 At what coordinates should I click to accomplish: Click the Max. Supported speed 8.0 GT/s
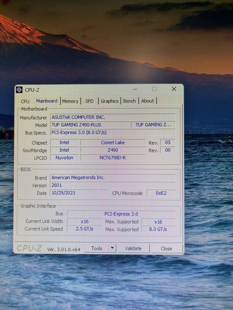[x=158, y=229]
